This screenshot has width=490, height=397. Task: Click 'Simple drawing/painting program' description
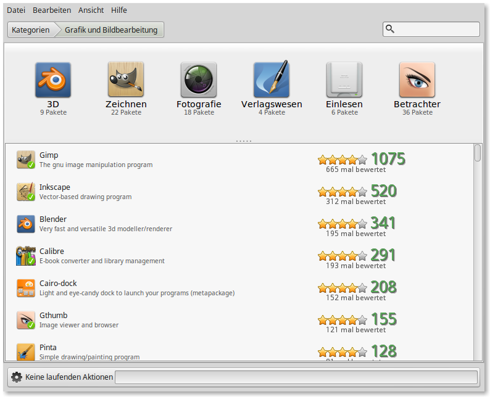[x=89, y=357]
